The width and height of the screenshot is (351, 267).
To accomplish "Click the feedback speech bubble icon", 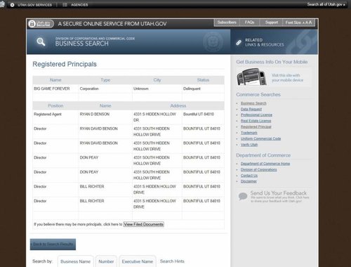I will click(x=243, y=196).
